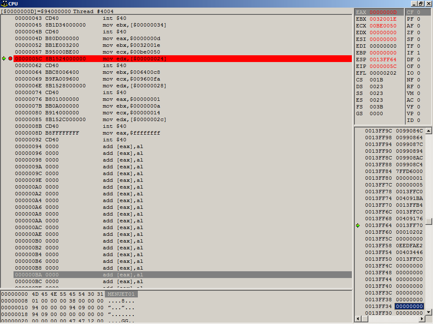This screenshot has height=324, width=433.
Task: Select the EIP register value 0000005C
Action: point(383,66)
